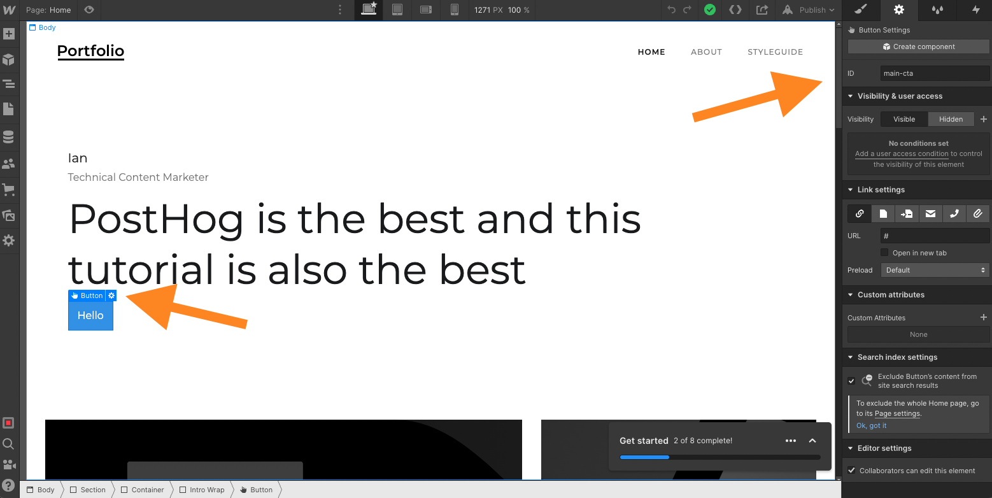Enable Open in new tab checkbox
Viewport: 992px width, 498px height.
(x=884, y=253)
